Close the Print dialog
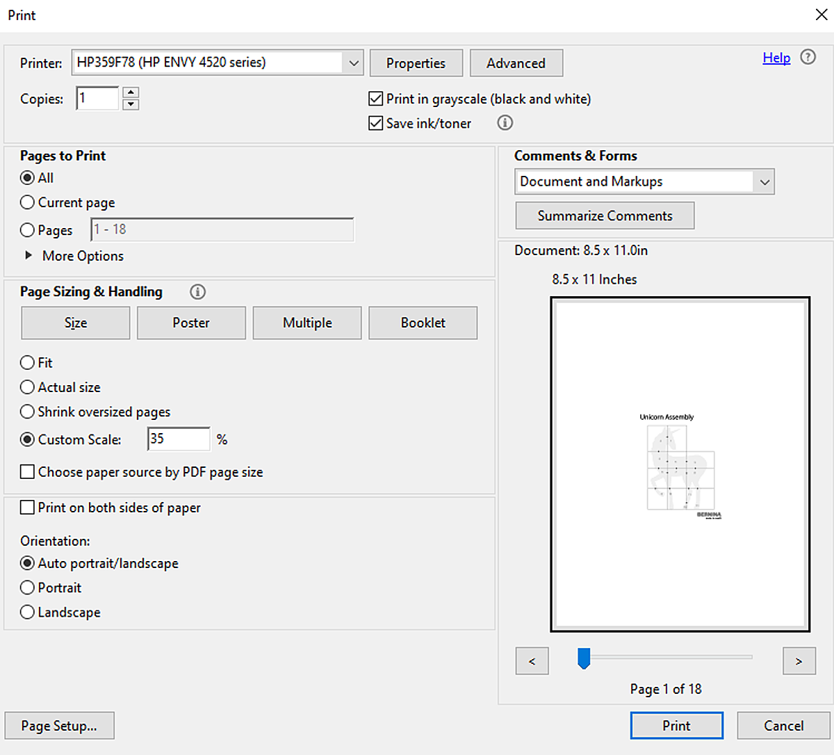 [821, 15]
